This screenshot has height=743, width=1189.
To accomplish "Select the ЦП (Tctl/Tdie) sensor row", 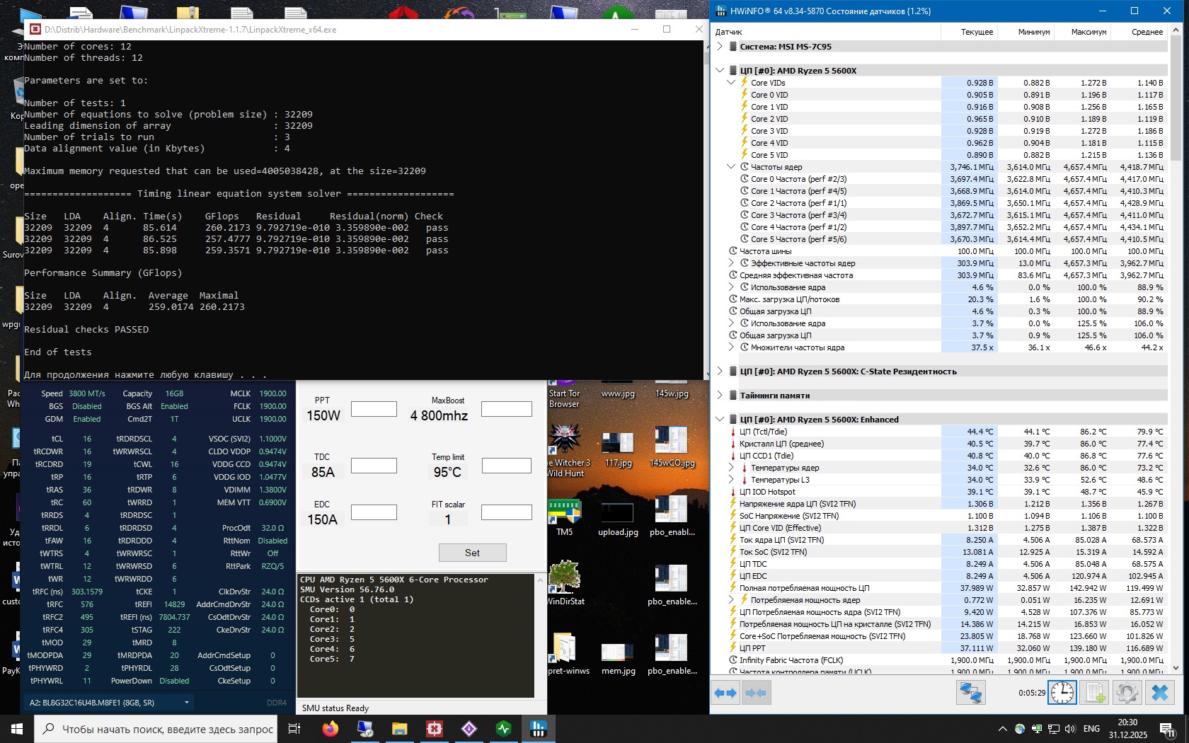I will pos(941,432).
